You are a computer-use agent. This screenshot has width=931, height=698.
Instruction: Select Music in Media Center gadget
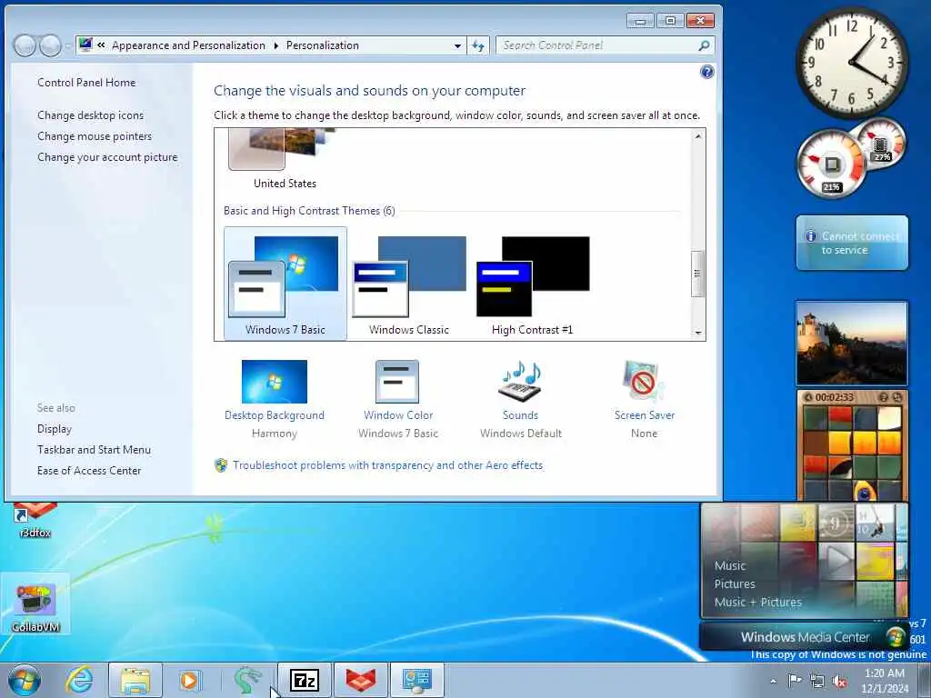[x=730, y=565]
